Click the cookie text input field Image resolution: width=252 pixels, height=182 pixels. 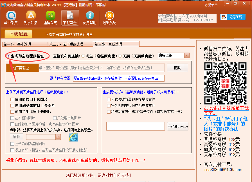136,126
